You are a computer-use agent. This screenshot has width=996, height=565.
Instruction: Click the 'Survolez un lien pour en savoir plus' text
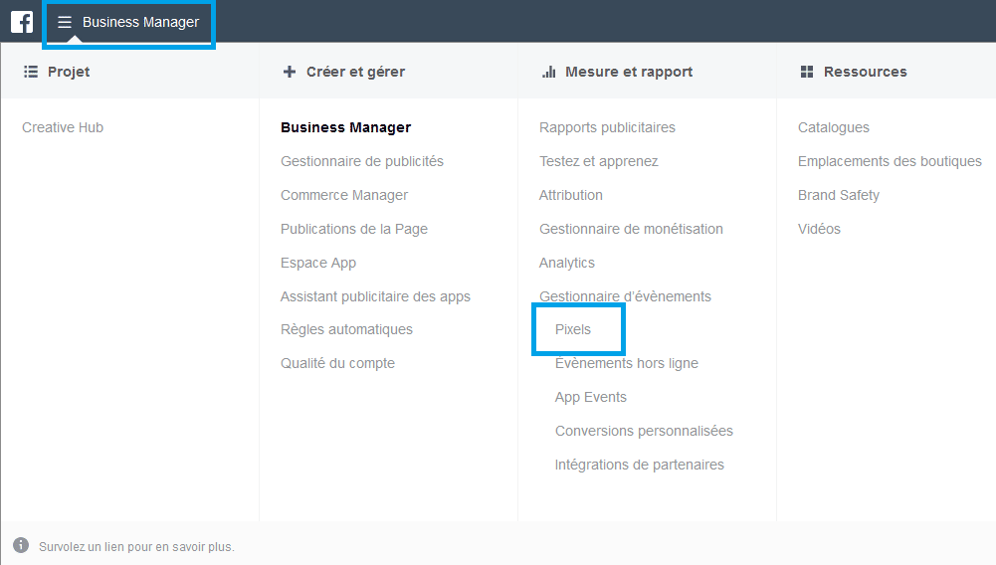[136, 546]
